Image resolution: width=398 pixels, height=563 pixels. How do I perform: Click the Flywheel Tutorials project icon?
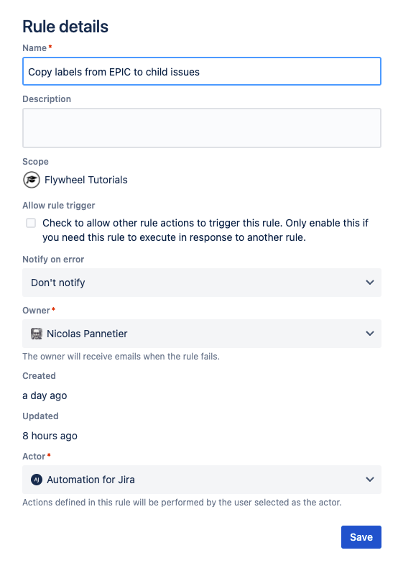32,180
